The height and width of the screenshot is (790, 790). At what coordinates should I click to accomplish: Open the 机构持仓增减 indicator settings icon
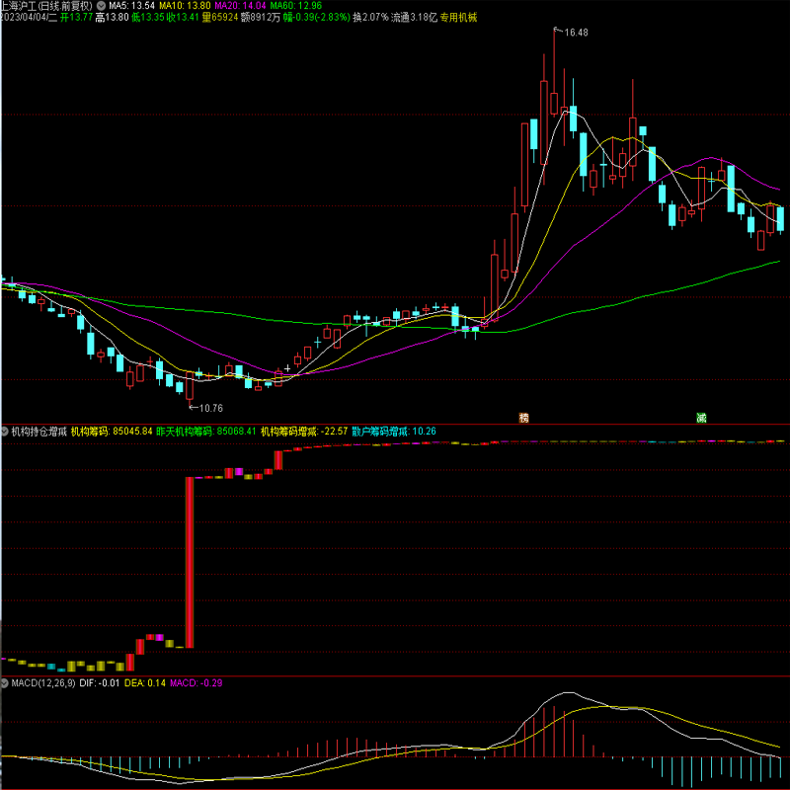pos(5,432)
